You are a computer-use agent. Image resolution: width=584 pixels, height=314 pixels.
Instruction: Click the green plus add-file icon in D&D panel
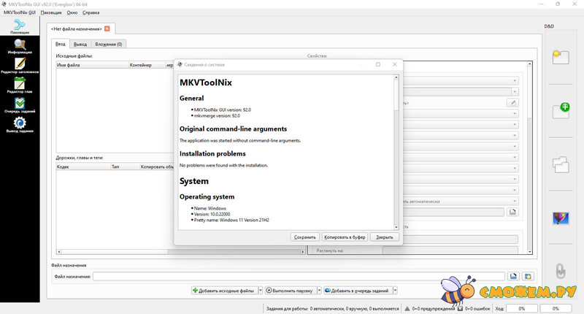click(x=561, y=110)
